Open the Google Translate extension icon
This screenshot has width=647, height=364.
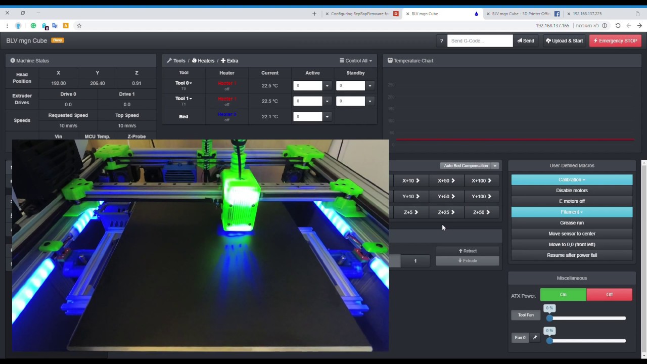55,25
